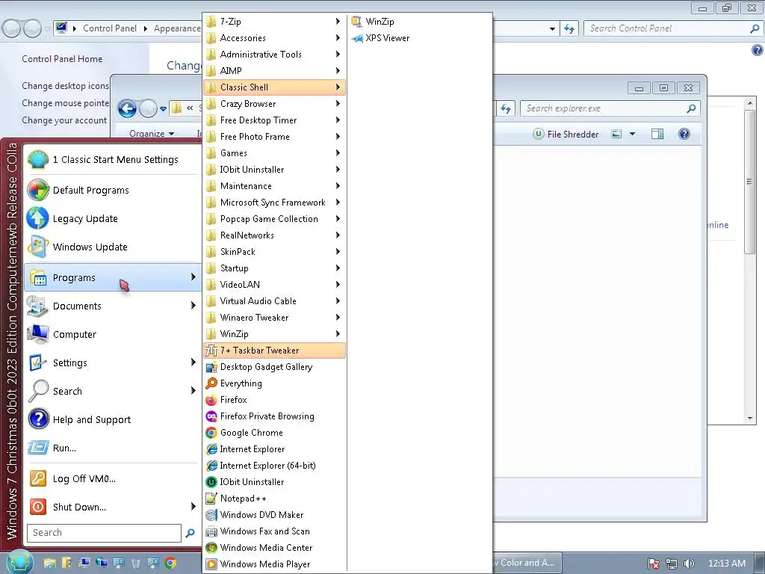Expand the Games folder

tap(274, 153)
